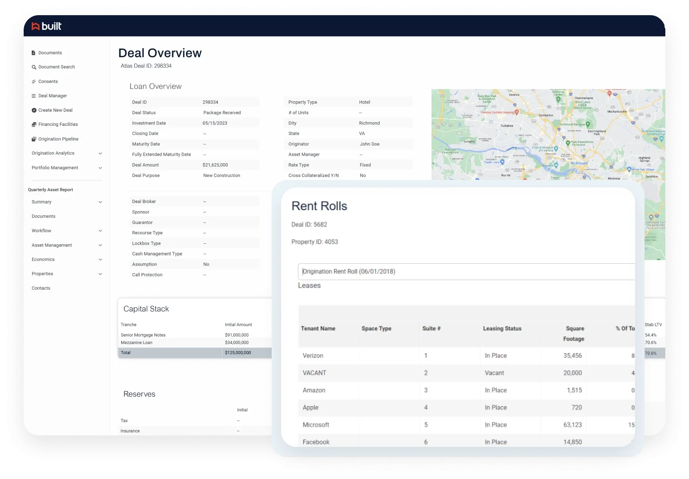This screenshot has height=479, width=689.
Task: Click the Create New Deal plus icon
Action: pyautogui.click(x=34, y=110)
